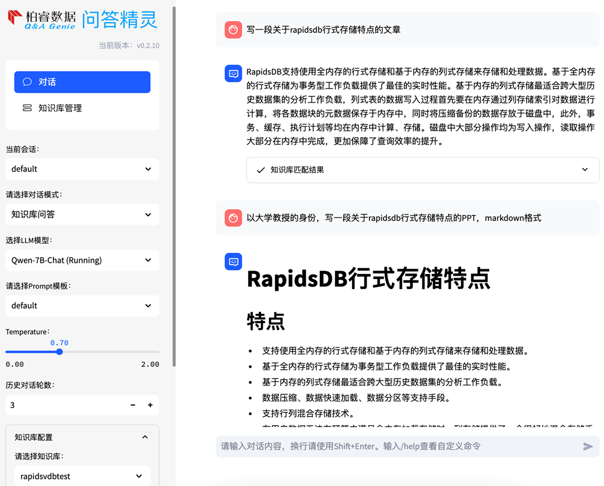Open the Prompt模板 default dropdown
This screenshot has width=604, height=486.
point(82,306)
